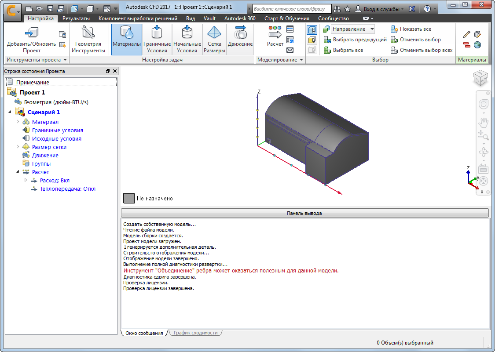Click the help question mark icon
Viewport: 495px width, 352px height.
click(427, 9)
